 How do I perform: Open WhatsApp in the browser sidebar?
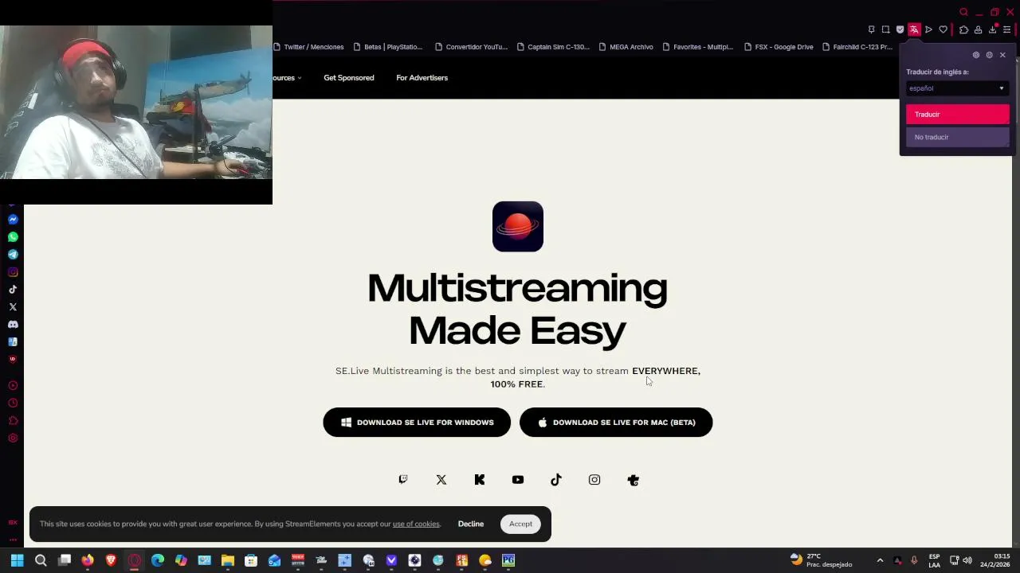point(13,237)
